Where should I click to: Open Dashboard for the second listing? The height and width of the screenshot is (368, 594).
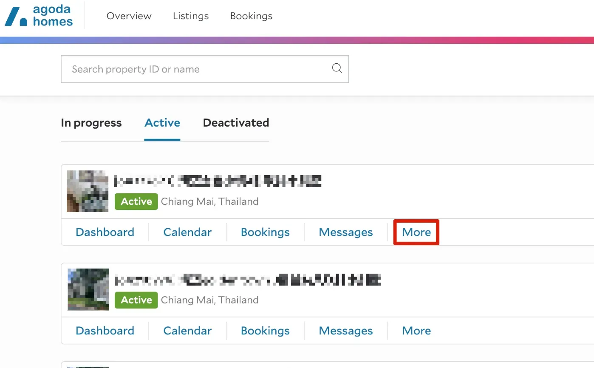105,331
